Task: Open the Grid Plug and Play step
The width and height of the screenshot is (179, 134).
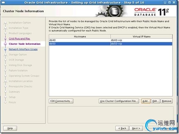Action: (19, 39)
